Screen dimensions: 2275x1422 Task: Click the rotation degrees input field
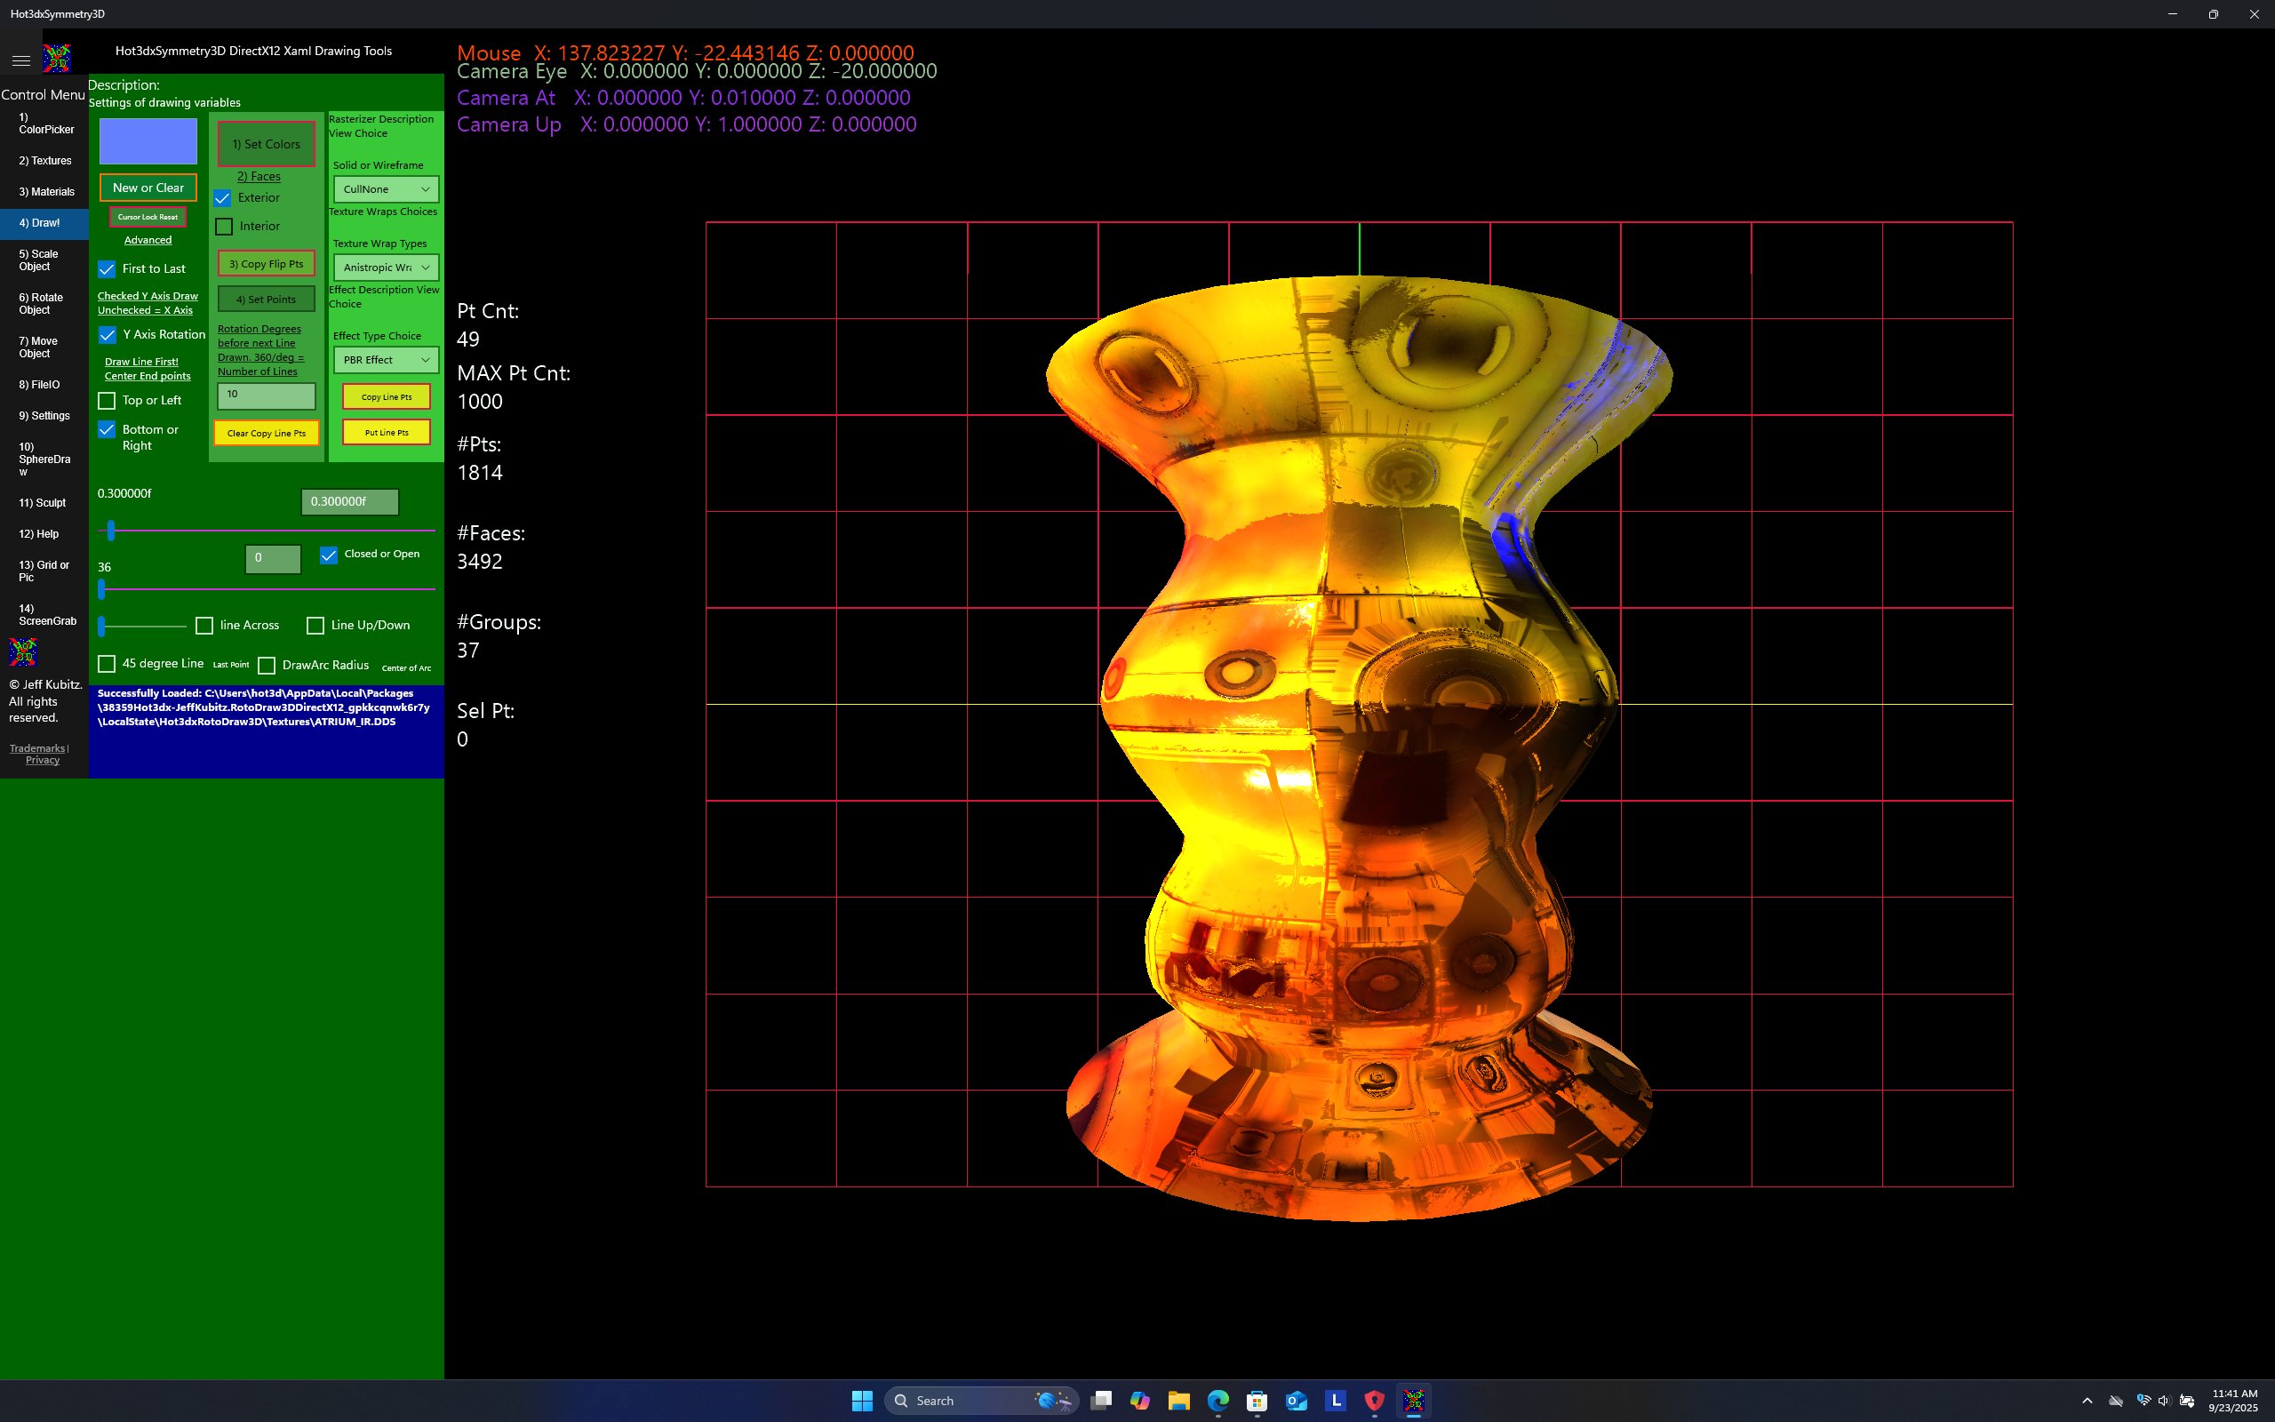(x=266, y=395)
